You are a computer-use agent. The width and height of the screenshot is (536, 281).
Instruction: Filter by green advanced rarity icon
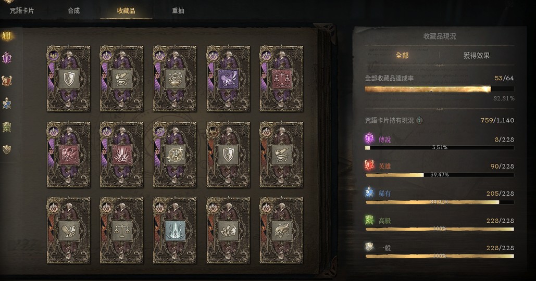tap(7, 126)
